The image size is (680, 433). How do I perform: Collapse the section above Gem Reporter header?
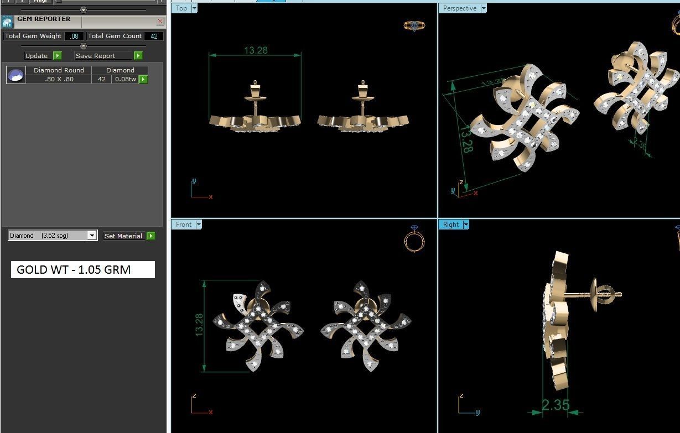(x=83, y=10)
